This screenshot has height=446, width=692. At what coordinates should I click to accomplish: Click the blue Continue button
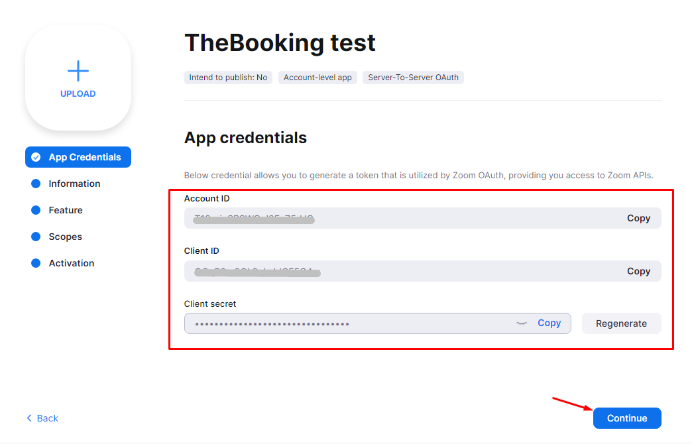(626, 418)
